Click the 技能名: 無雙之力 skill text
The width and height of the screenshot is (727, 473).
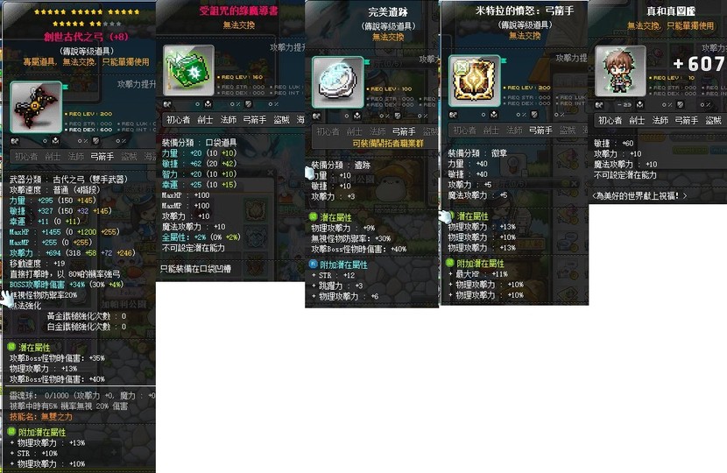pyautogui.click(x=41, y=416)
